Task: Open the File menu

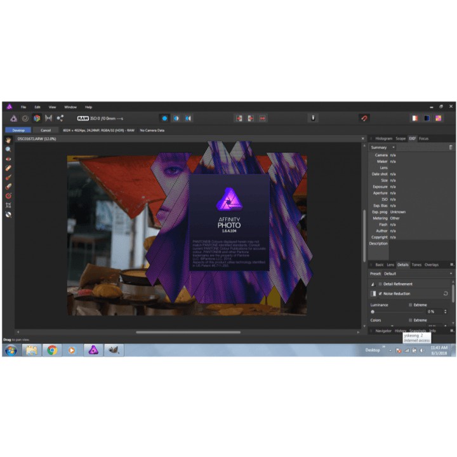Action: click(x=23, y=107)
